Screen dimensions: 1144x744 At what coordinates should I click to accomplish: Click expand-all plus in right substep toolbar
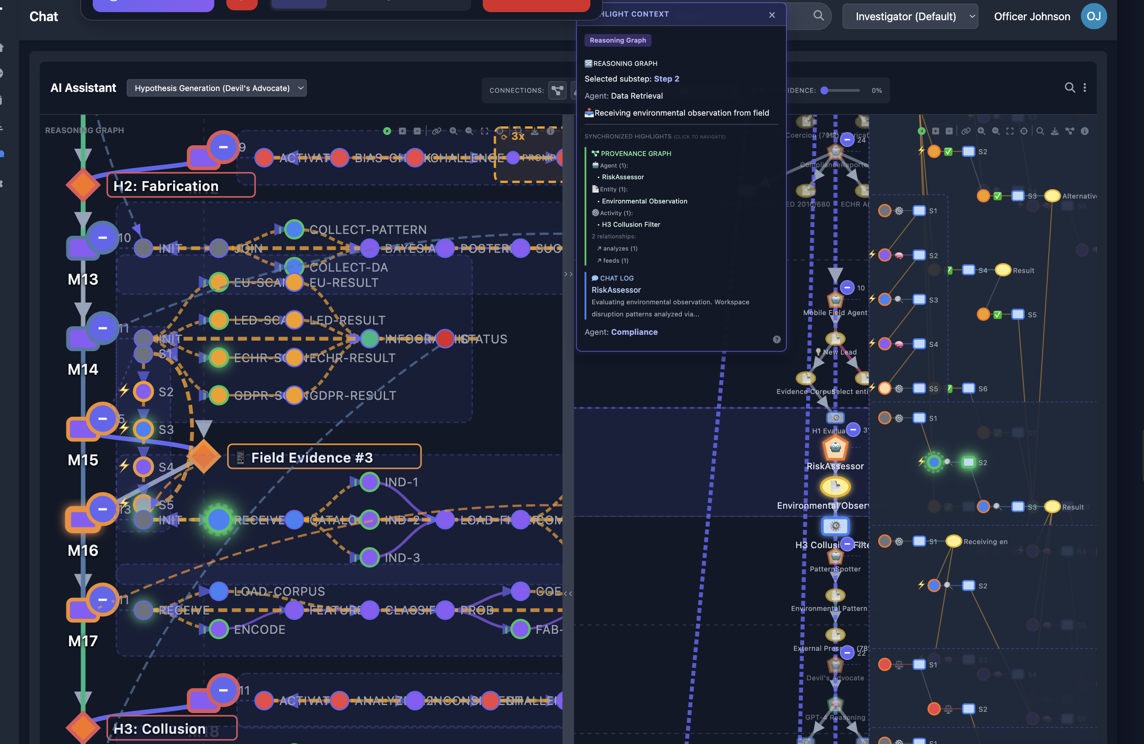point(936,131)
